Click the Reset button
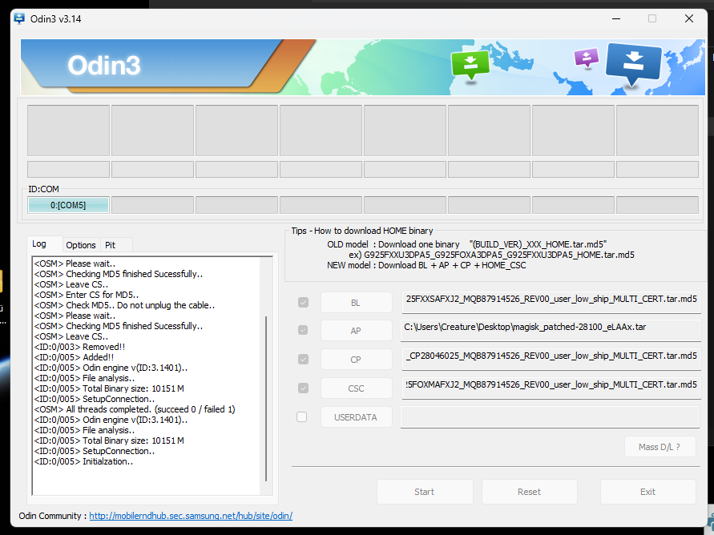Viewport: 714px width, 535px height. click(x=529, y=492)
